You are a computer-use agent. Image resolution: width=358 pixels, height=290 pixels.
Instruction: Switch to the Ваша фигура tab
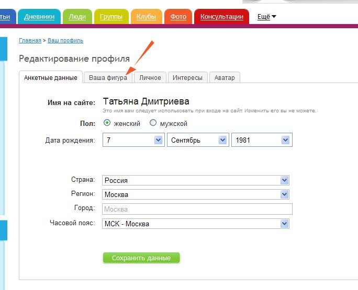click(x=108, y=77)
